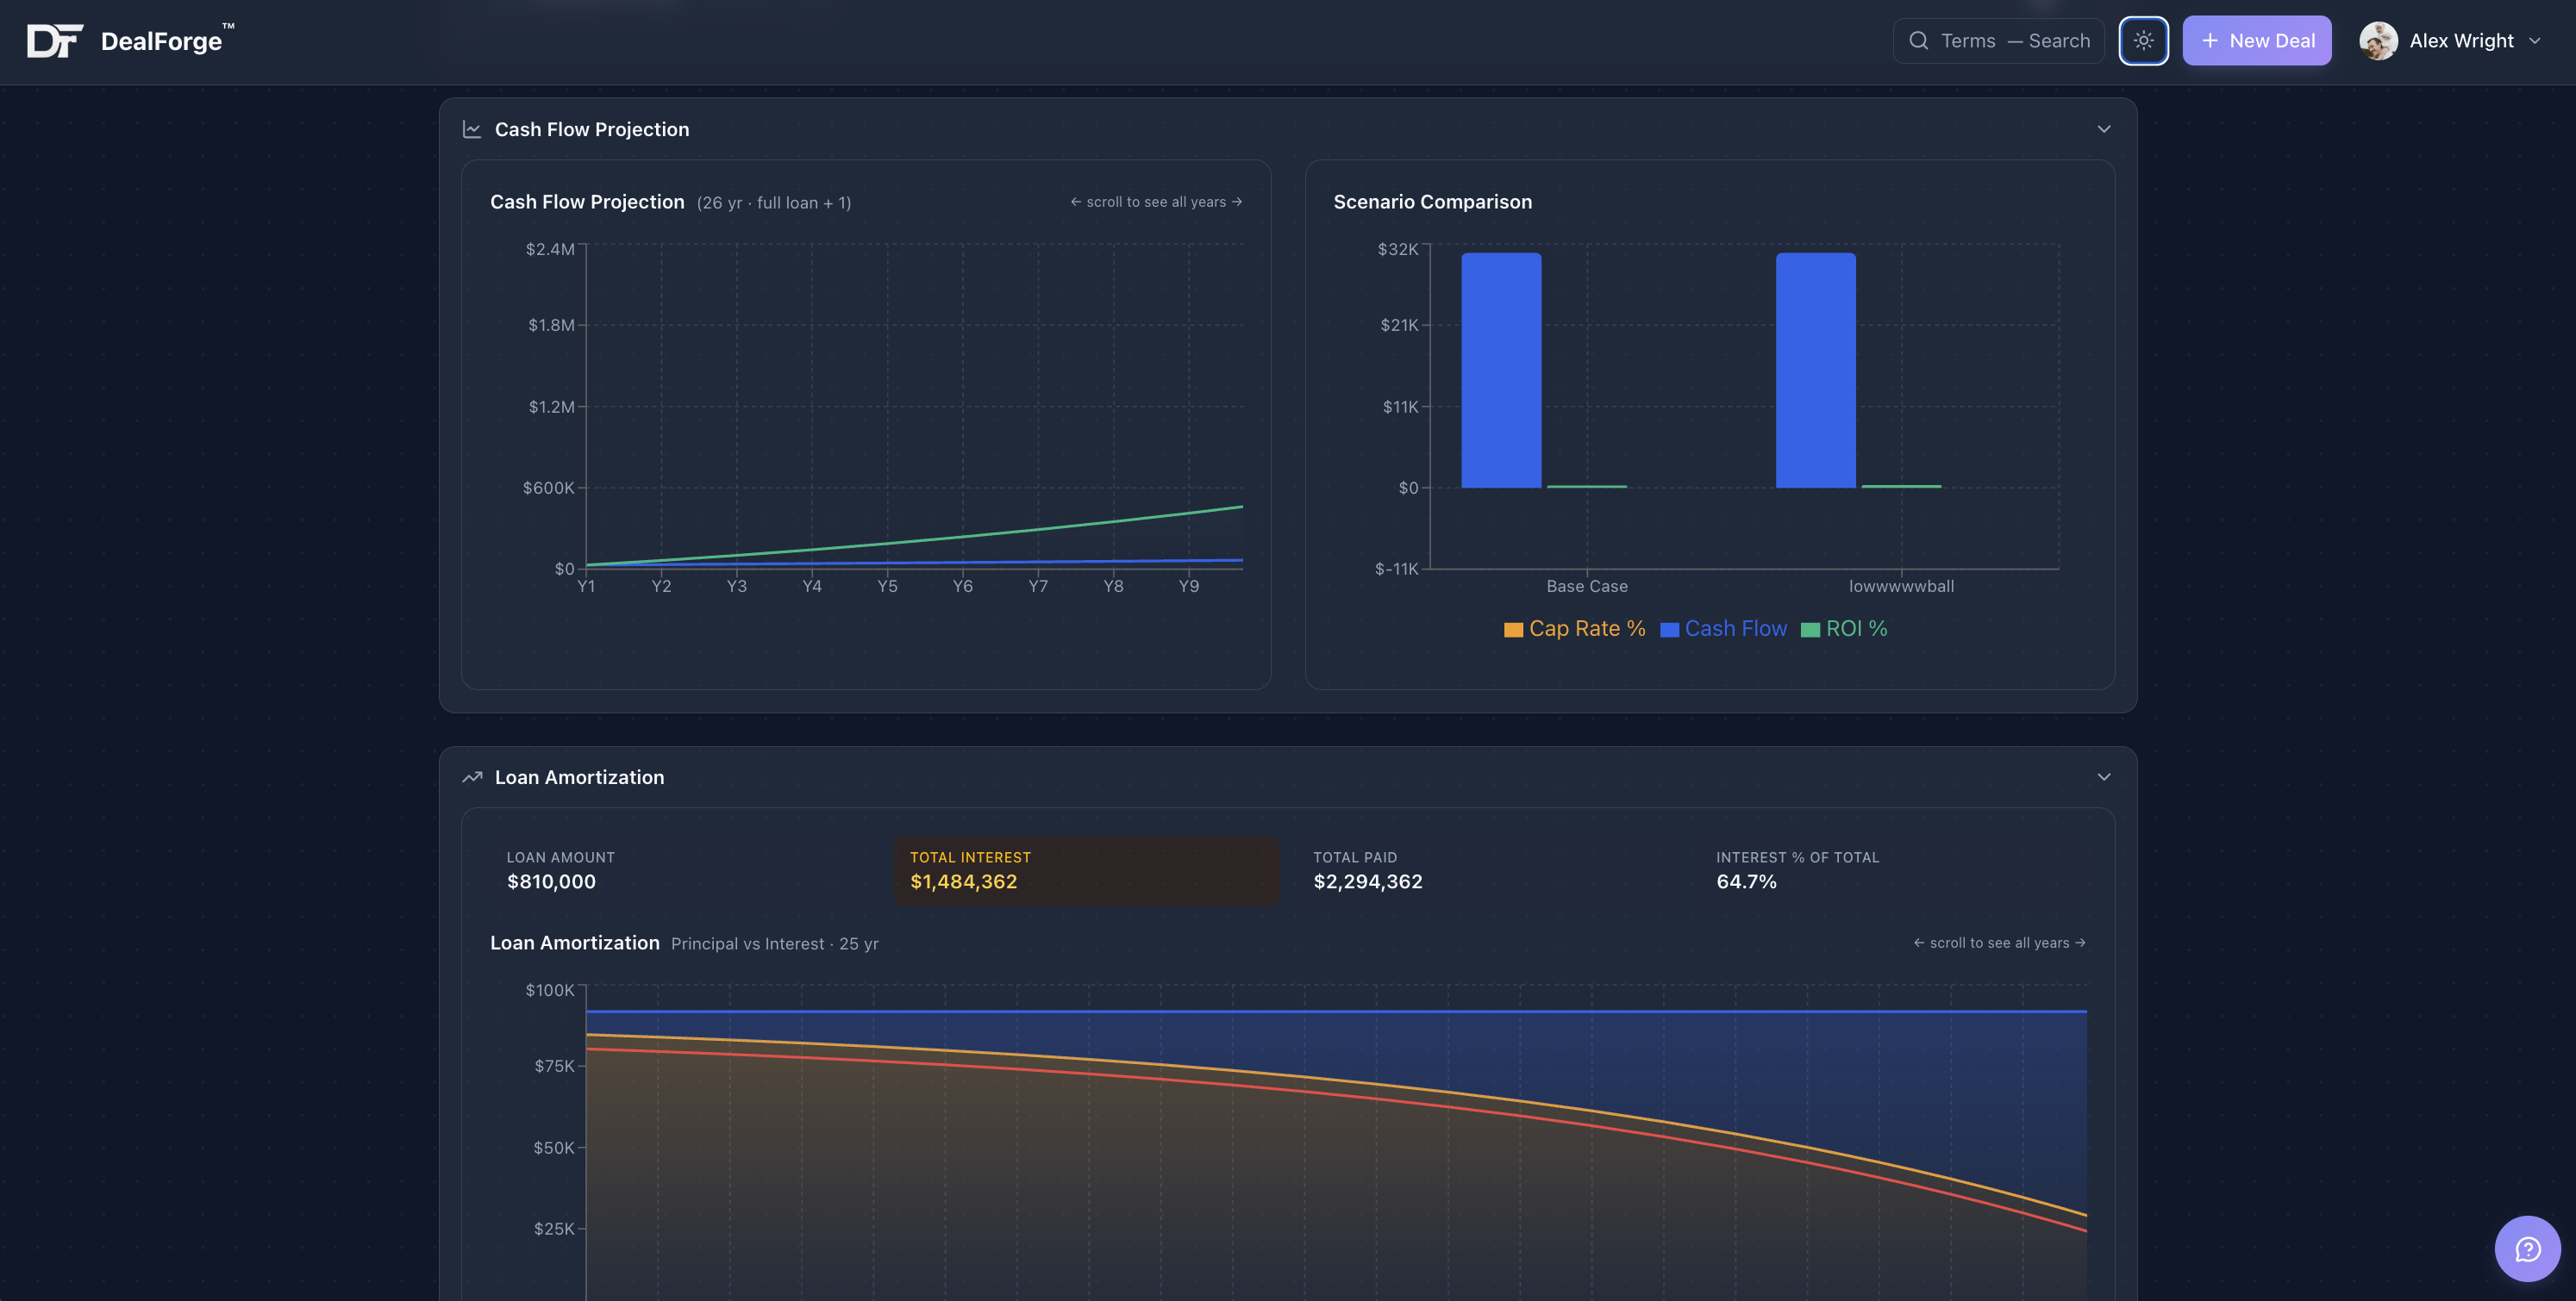Collapse the Cash Flow Projection section
This screenshot has height=1301, width=2576.
coord(2103,130)
